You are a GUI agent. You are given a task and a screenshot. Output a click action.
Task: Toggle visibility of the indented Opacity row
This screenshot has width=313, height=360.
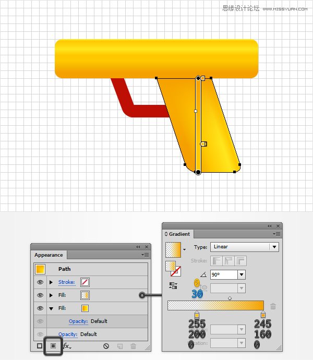[40, 321]
